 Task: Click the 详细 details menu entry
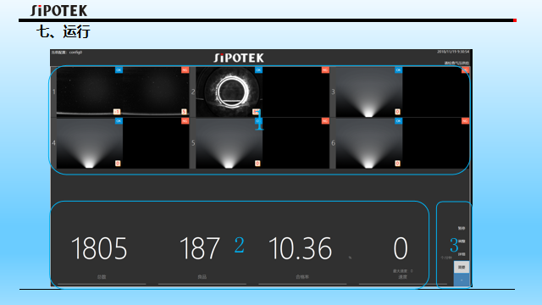coord(462,254)
